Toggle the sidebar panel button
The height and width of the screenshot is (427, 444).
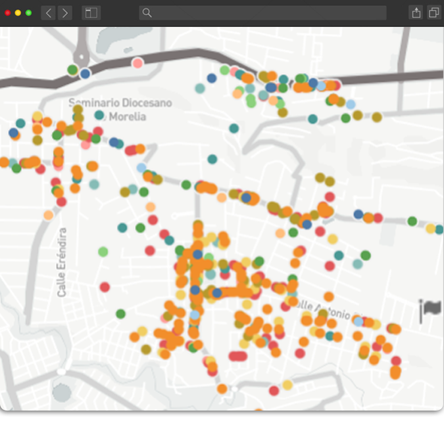click(x=91, y=12)
